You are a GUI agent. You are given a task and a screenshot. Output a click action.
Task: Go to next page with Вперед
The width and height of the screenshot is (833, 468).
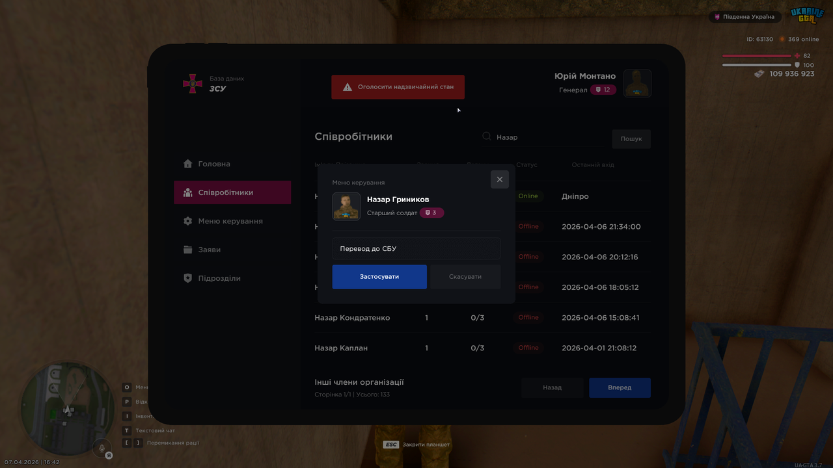pyautogui.click(x=620, y=387)
